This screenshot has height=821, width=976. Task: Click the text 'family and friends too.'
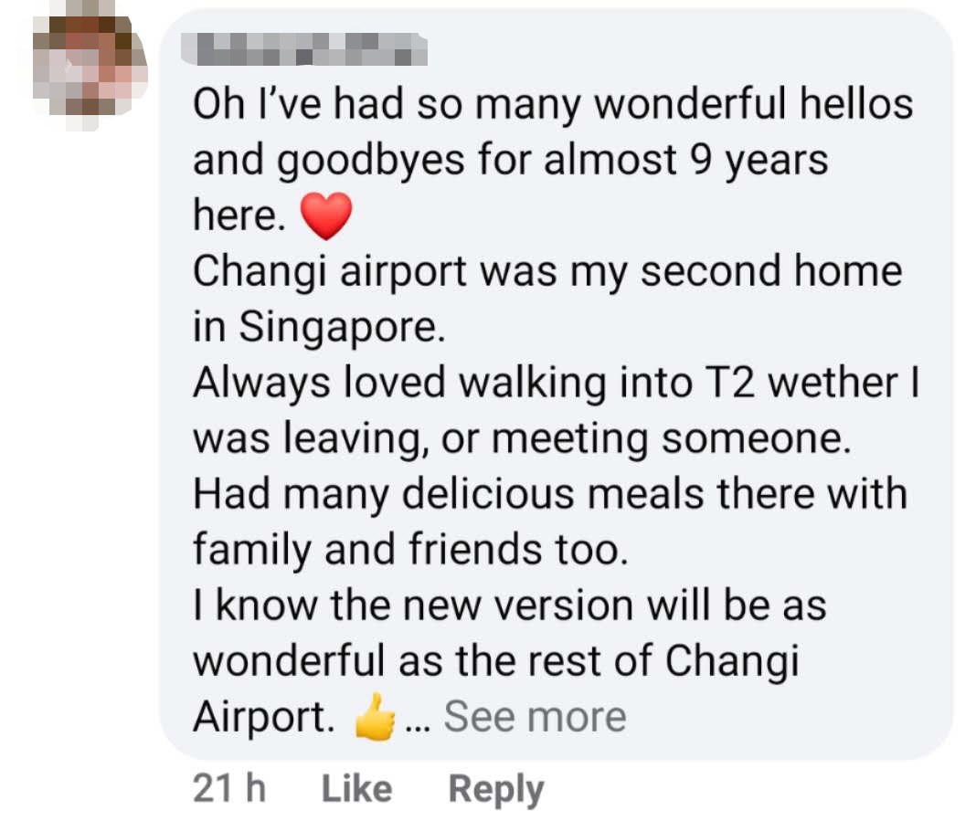(410, 550)
